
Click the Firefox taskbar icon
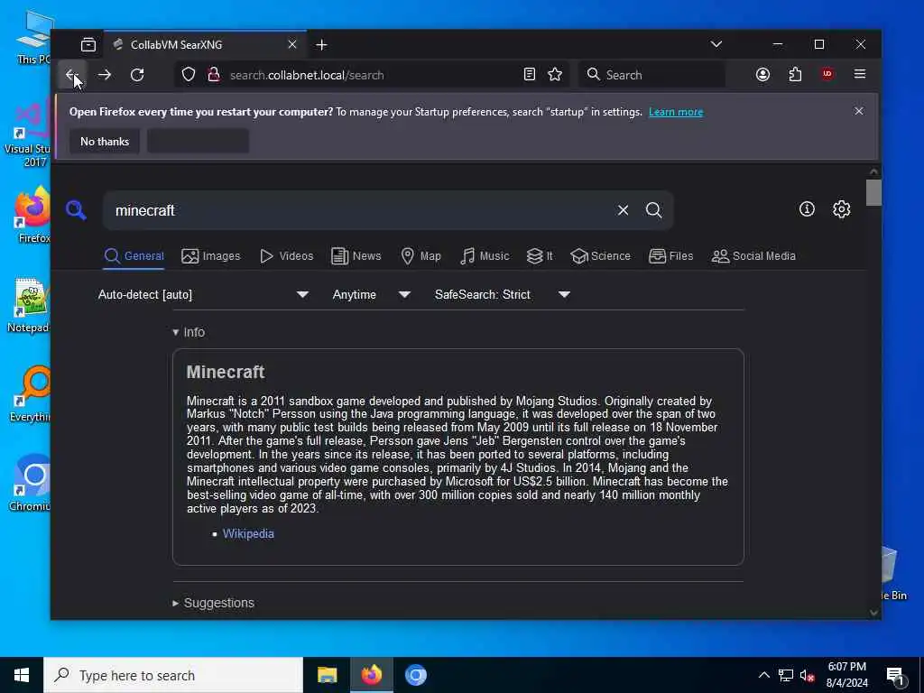[371, 675]
